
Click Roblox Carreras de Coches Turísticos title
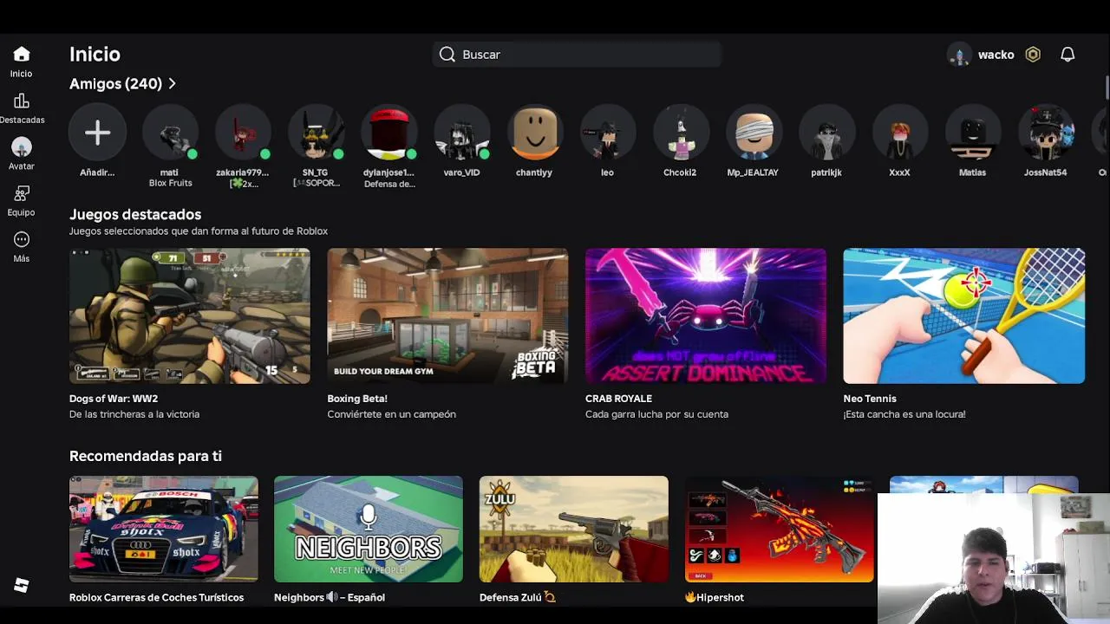click(x=156, y=597)
